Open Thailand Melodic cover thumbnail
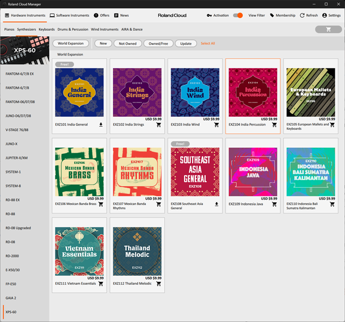Image resolution: width=345 pixels, height=322 pixels. 137,251
